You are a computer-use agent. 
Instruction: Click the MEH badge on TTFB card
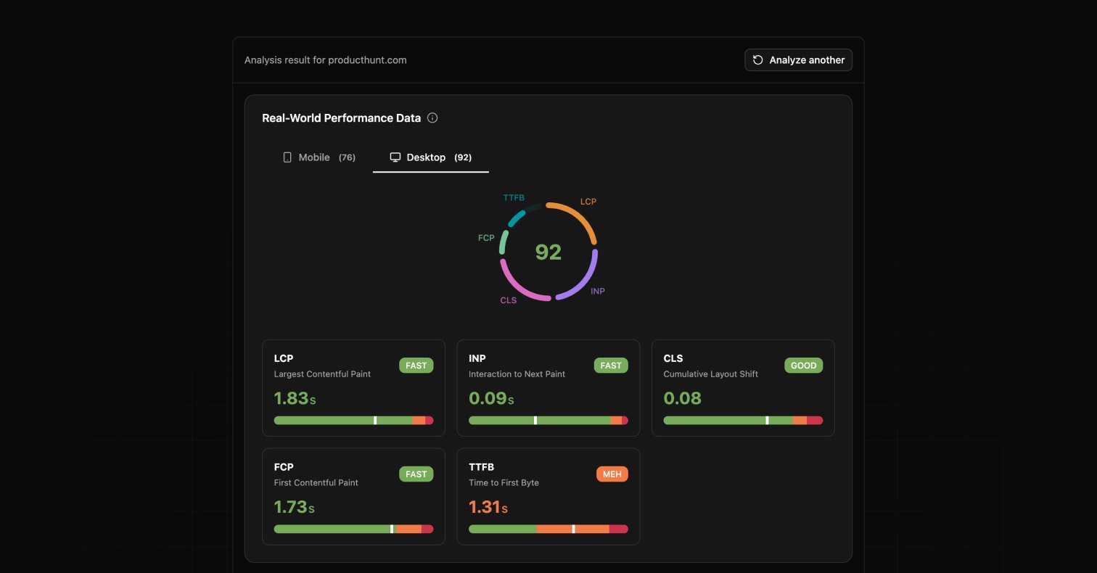click(612, 474)
